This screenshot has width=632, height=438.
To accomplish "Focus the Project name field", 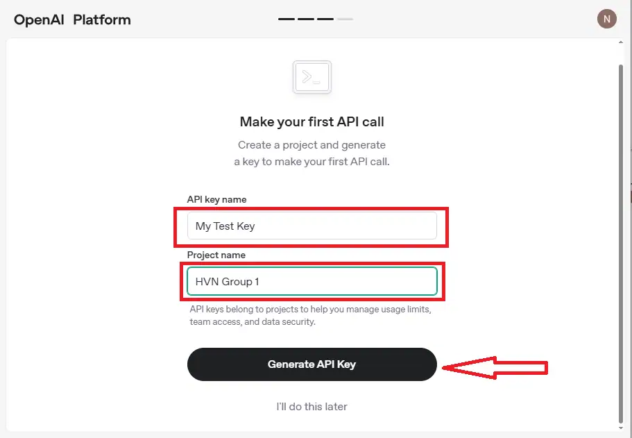I will tap(311, 281).
